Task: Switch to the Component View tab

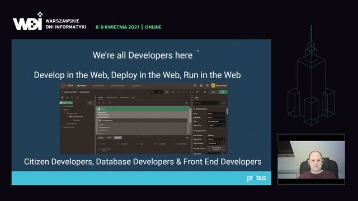Action: [x=111, y=98]
